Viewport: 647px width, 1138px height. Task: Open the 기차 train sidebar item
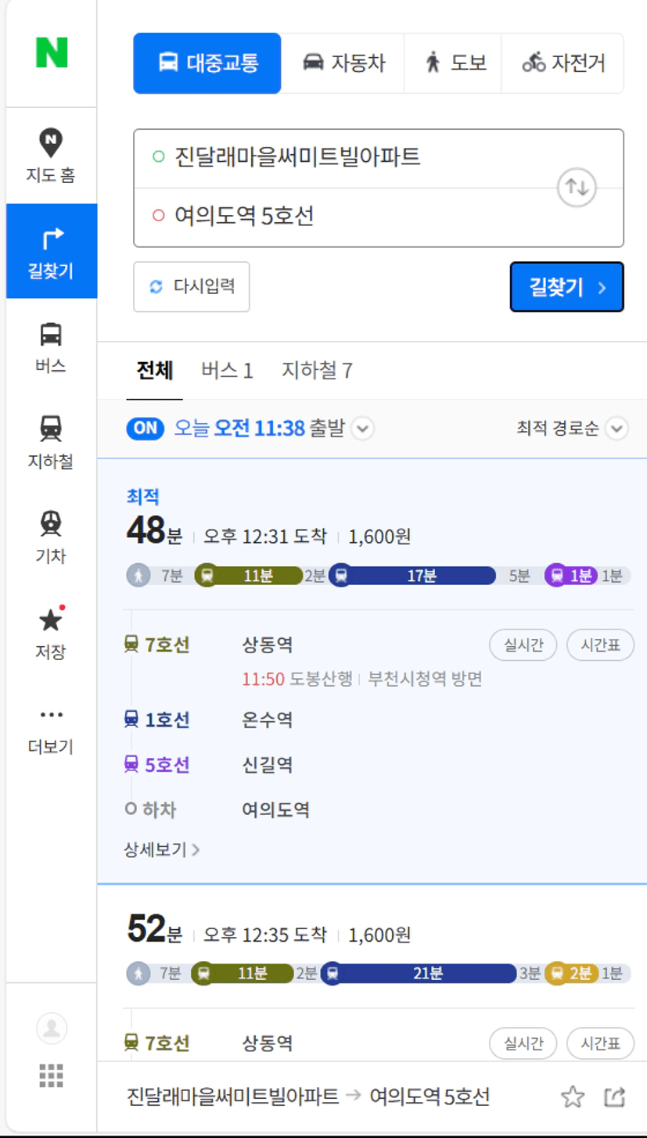(51, 537)
